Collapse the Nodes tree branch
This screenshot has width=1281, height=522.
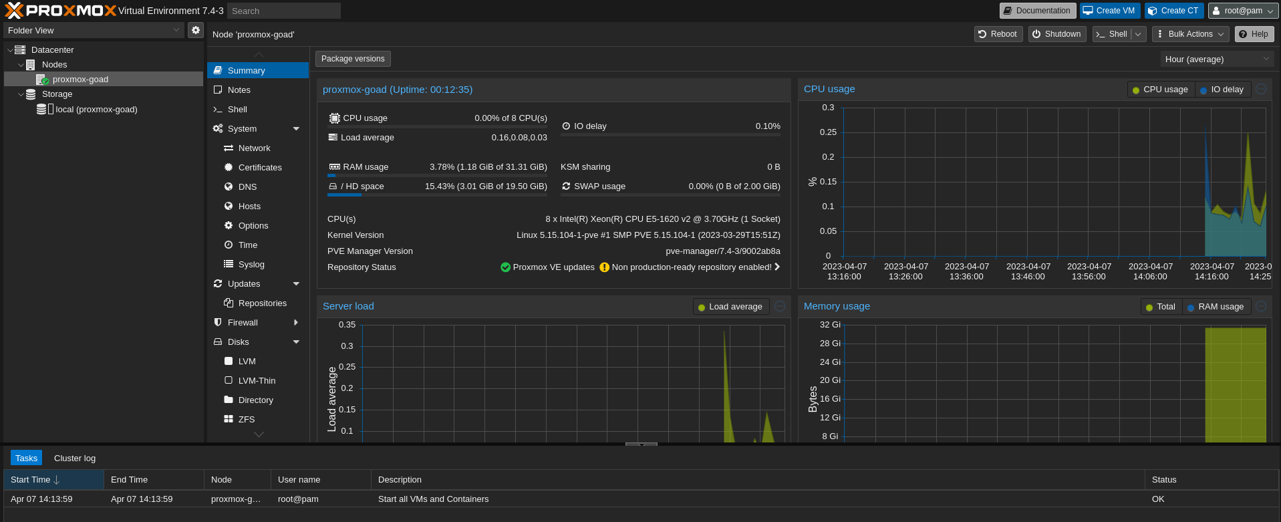pos(21,65)
